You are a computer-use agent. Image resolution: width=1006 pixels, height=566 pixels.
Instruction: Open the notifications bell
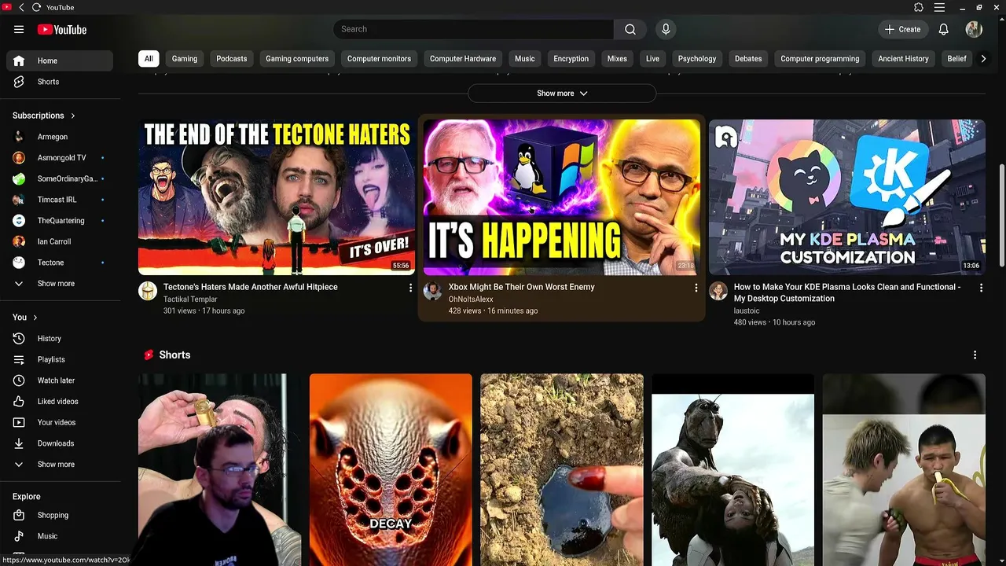pos(943,29)
